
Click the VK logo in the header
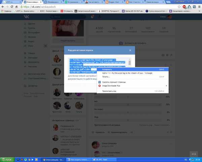(x=26, y=17)
